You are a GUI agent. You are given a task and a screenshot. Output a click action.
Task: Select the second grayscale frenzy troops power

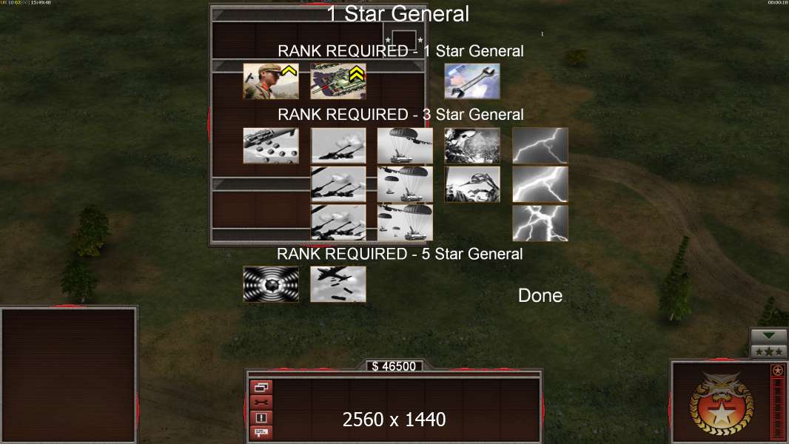click(x=472, y=184)
